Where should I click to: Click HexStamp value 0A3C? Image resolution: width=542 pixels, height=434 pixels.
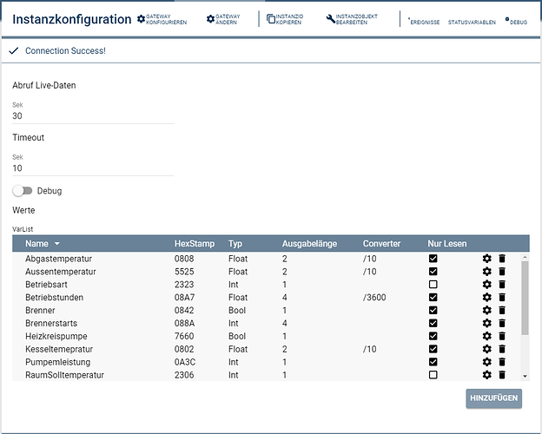coord(185,362)
